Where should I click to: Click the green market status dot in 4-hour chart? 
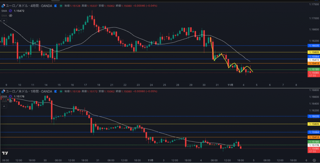click(x=60, y=6)
